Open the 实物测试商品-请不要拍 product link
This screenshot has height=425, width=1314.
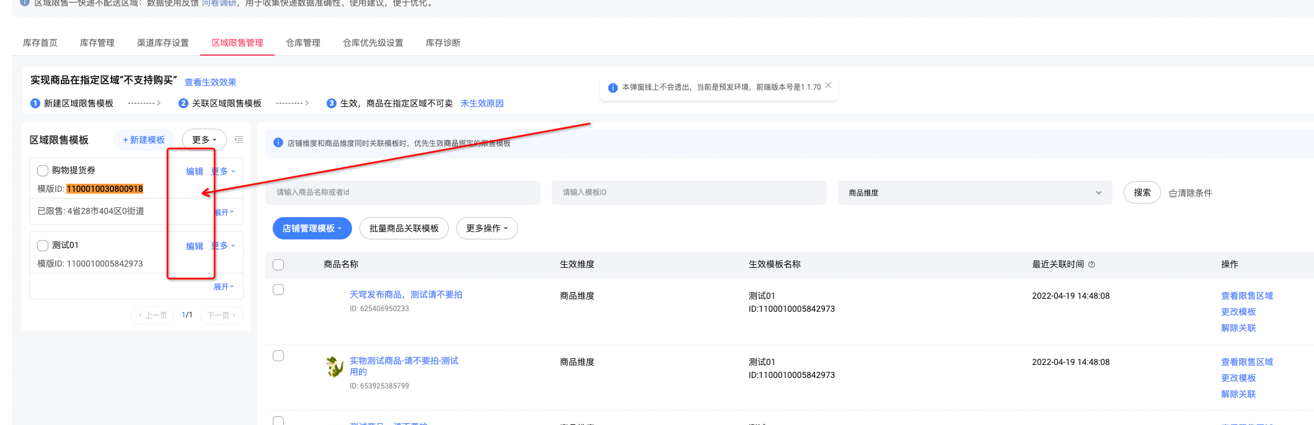404,366
